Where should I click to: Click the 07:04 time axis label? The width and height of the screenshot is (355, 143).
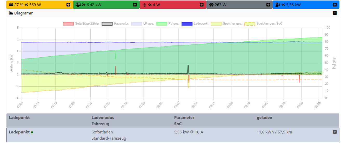click(19, 105)
